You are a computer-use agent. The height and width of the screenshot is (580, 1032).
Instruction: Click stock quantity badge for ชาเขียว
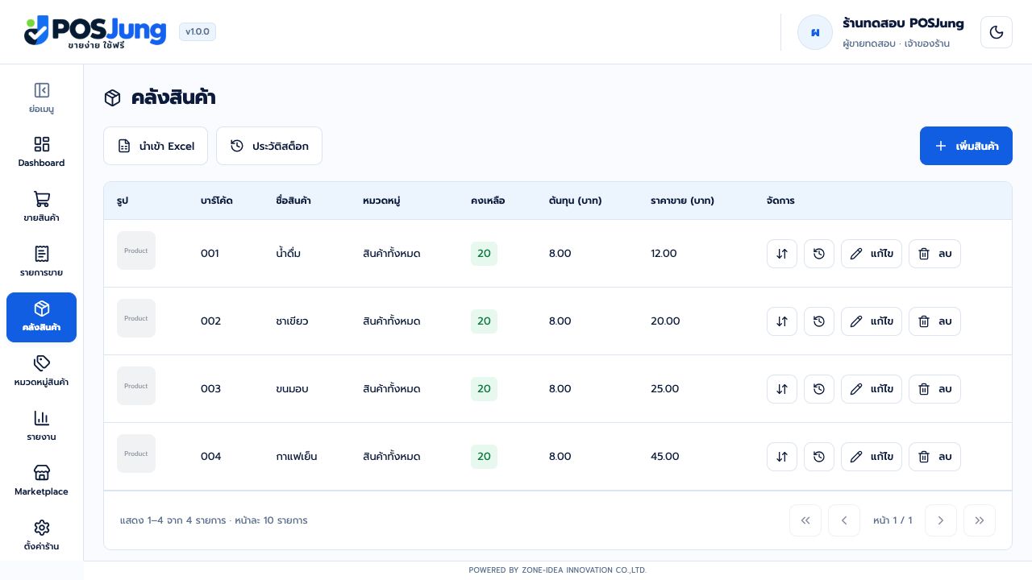tap(484, 321)
